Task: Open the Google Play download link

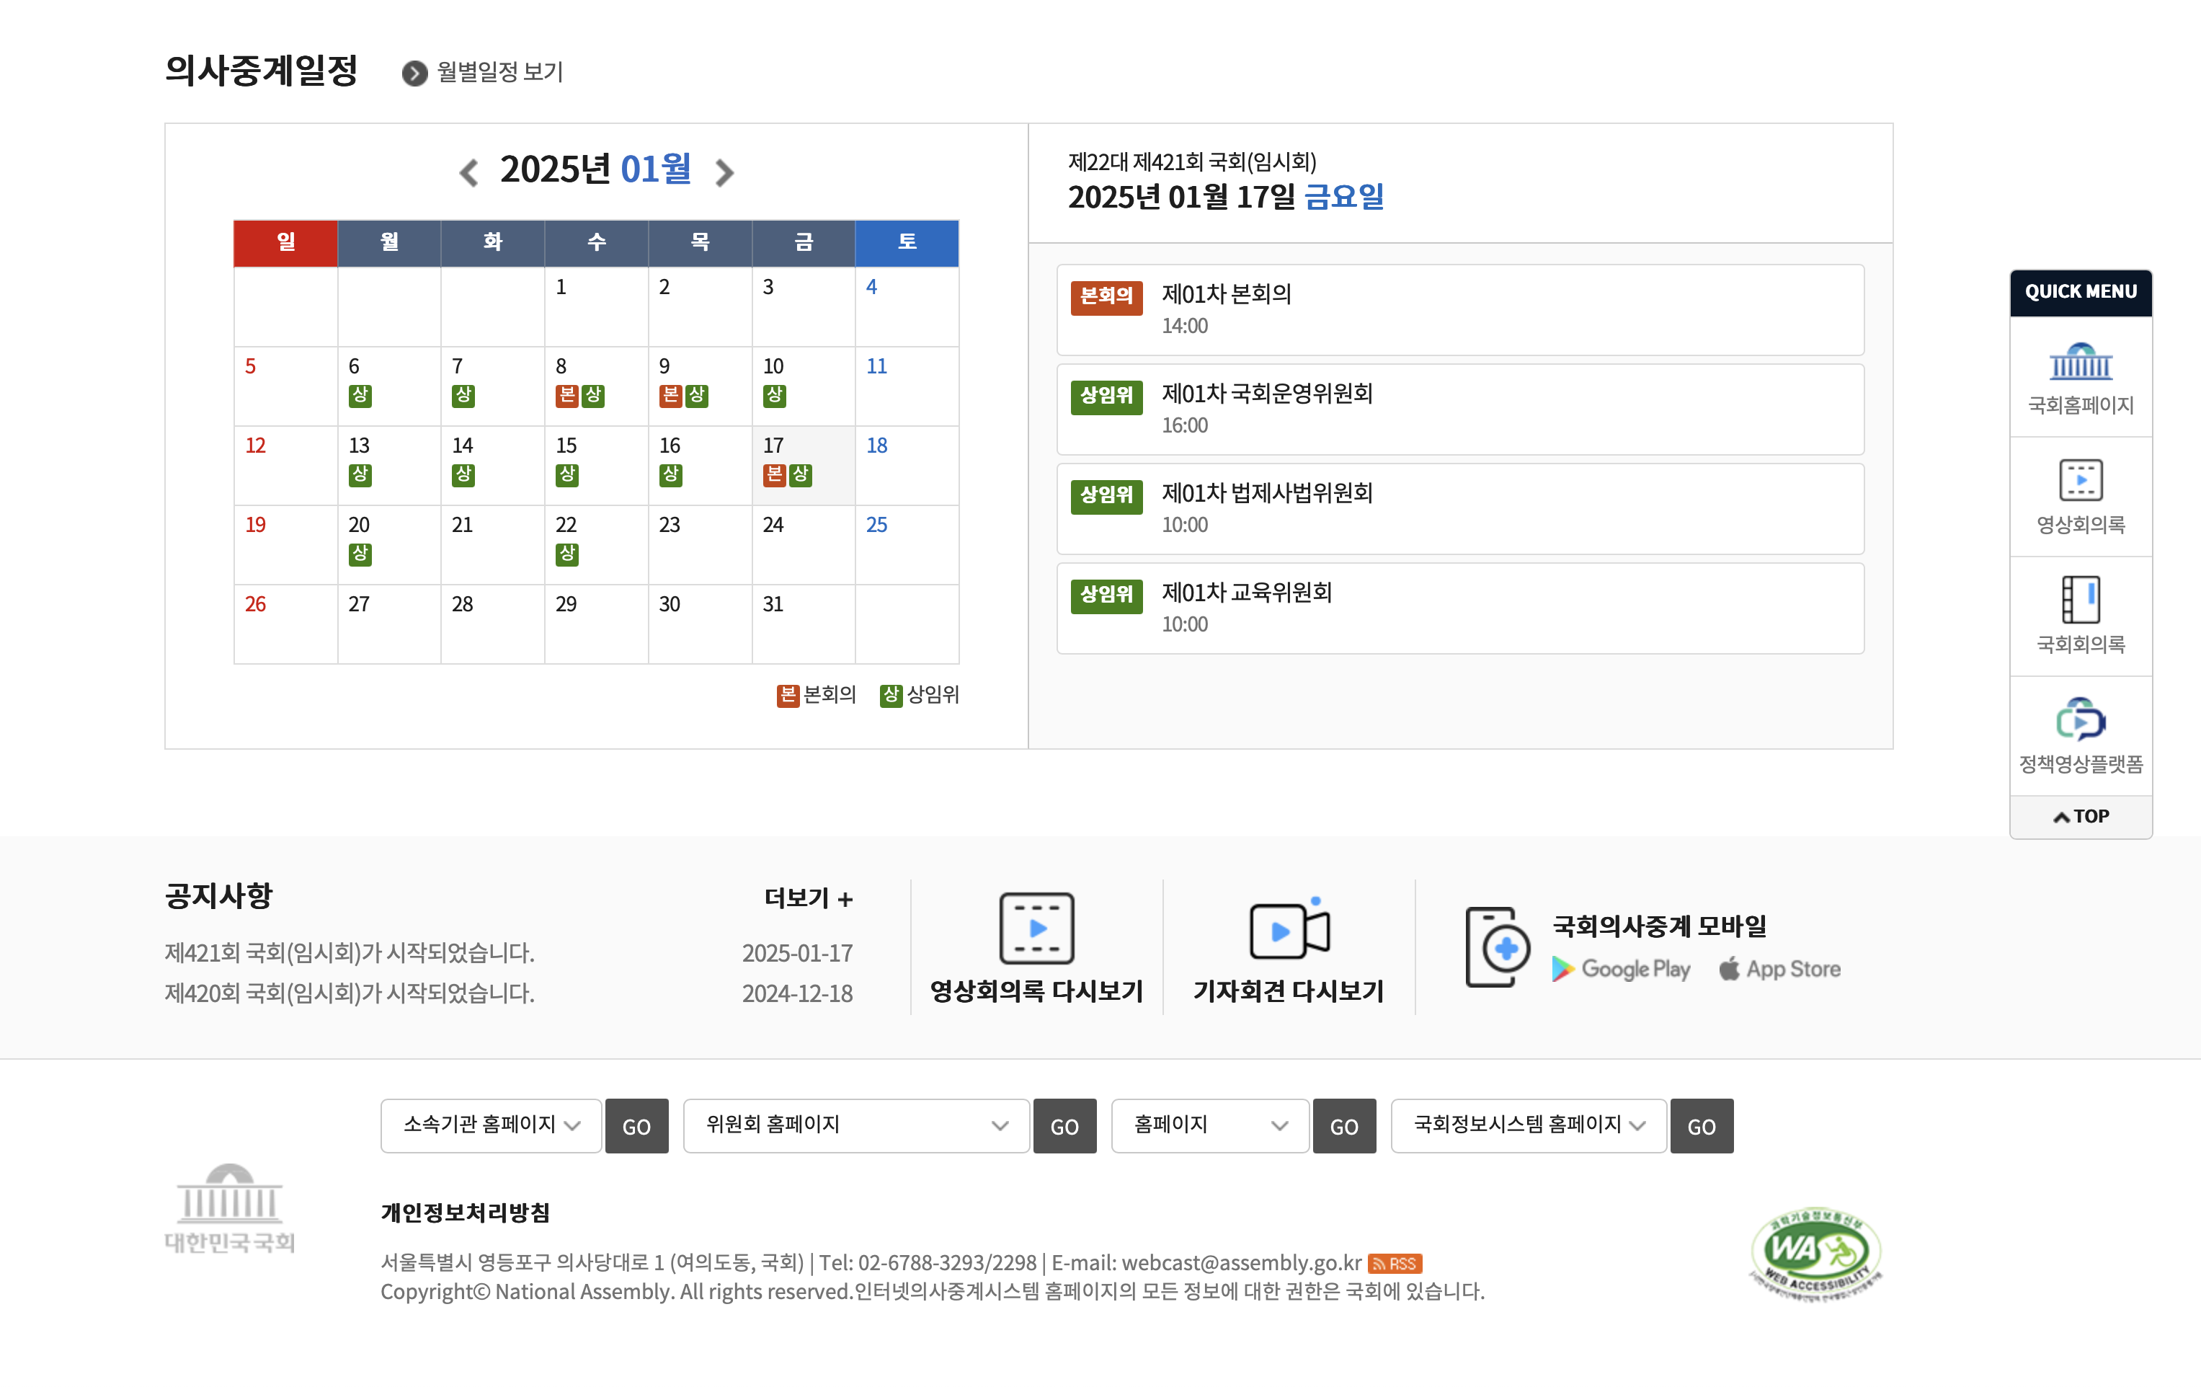Action: click(x=1621, y=969)
